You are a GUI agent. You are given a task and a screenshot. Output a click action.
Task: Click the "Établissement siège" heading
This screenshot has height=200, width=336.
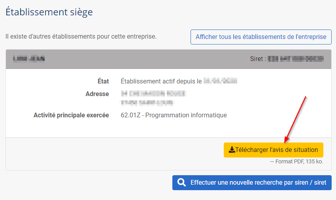(49, 12)
